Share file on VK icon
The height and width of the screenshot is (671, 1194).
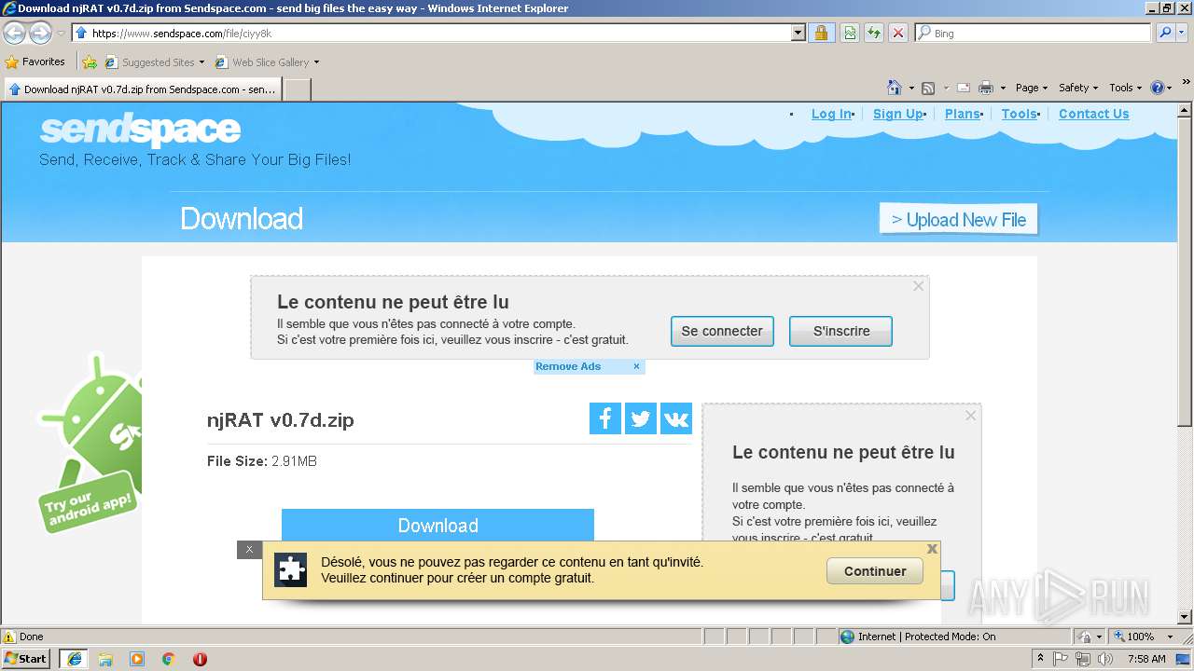pos(676,418)
